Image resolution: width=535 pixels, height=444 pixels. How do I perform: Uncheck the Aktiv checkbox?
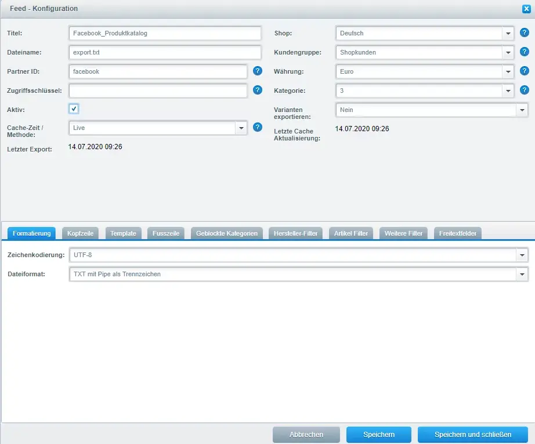pos(74,109)
